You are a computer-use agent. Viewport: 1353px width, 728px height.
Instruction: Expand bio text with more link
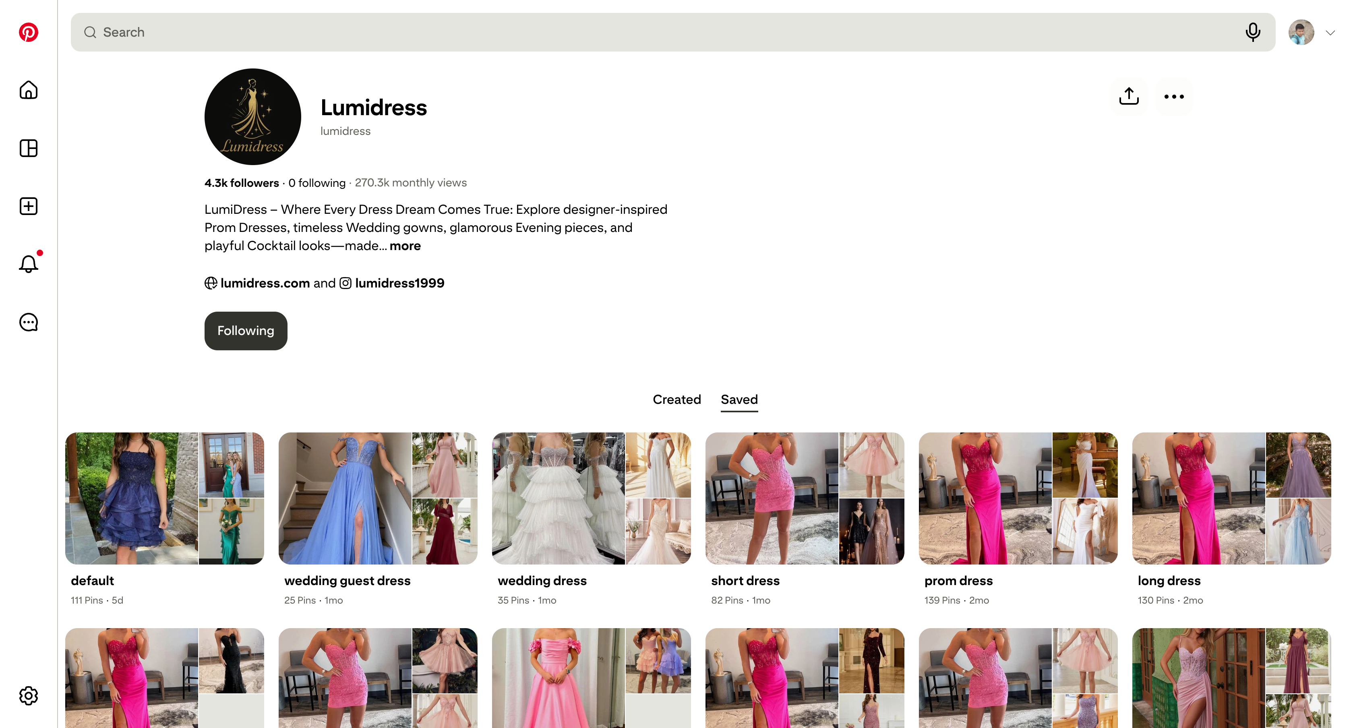point(405,246)
